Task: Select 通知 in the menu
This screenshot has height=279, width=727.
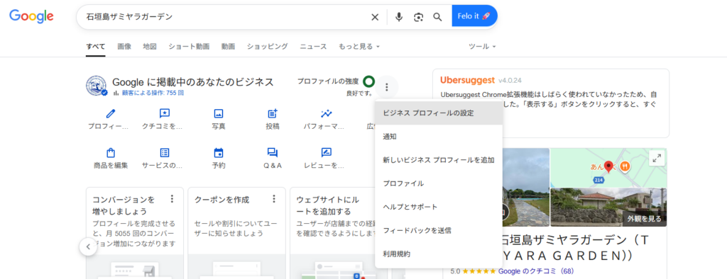Action: pos(439,137)
